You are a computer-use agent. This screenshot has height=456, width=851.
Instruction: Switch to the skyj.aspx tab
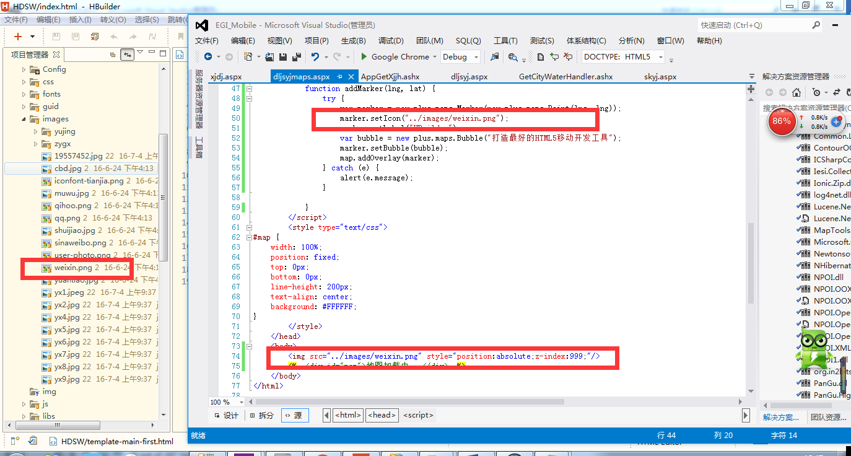click(660, 77)
